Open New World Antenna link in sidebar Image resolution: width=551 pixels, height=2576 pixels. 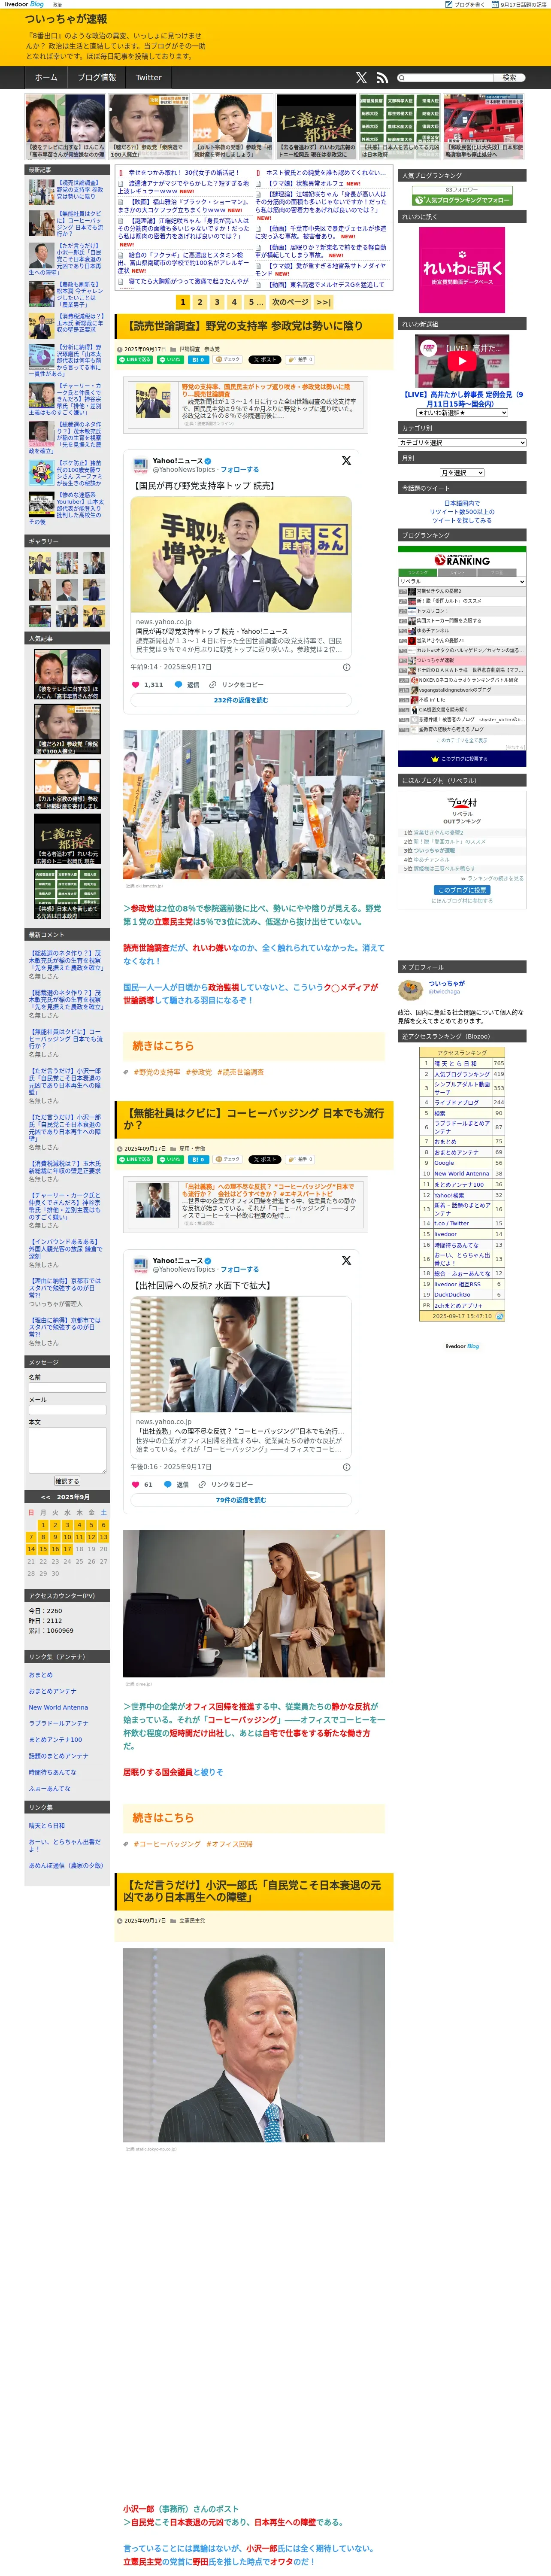click(x=58, y=1707)
